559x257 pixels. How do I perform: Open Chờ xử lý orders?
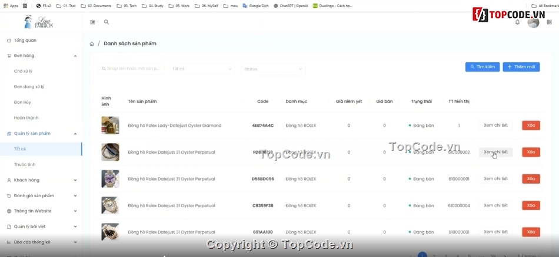[x=23, y=72]
